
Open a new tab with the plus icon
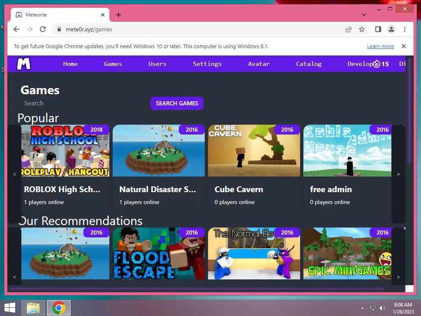(118, 15)
